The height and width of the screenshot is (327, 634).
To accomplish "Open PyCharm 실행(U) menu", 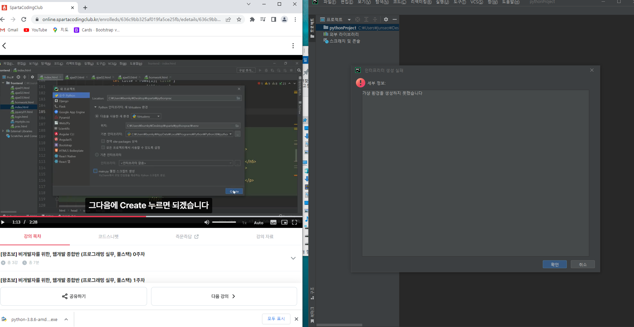I will click(x=442, y=2).
